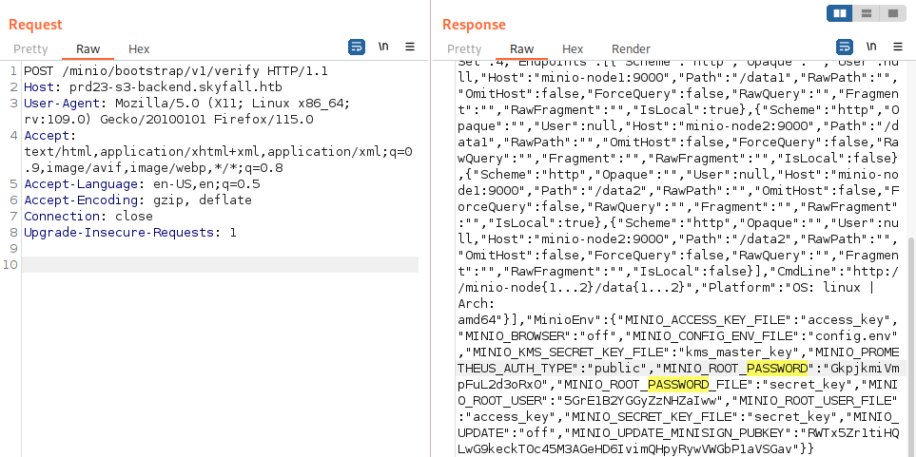Switch Request view to Raw tab
916x457 pixels.
pyautogui.click(x=88, y=49)
